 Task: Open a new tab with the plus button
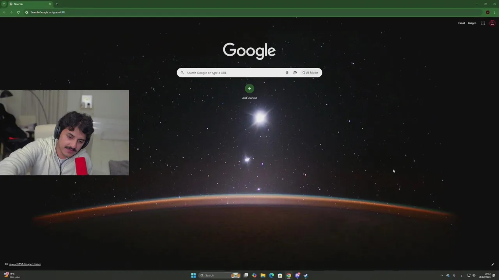pos(57,4)
